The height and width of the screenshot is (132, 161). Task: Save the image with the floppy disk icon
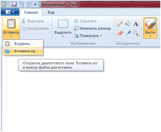[14, 4]
